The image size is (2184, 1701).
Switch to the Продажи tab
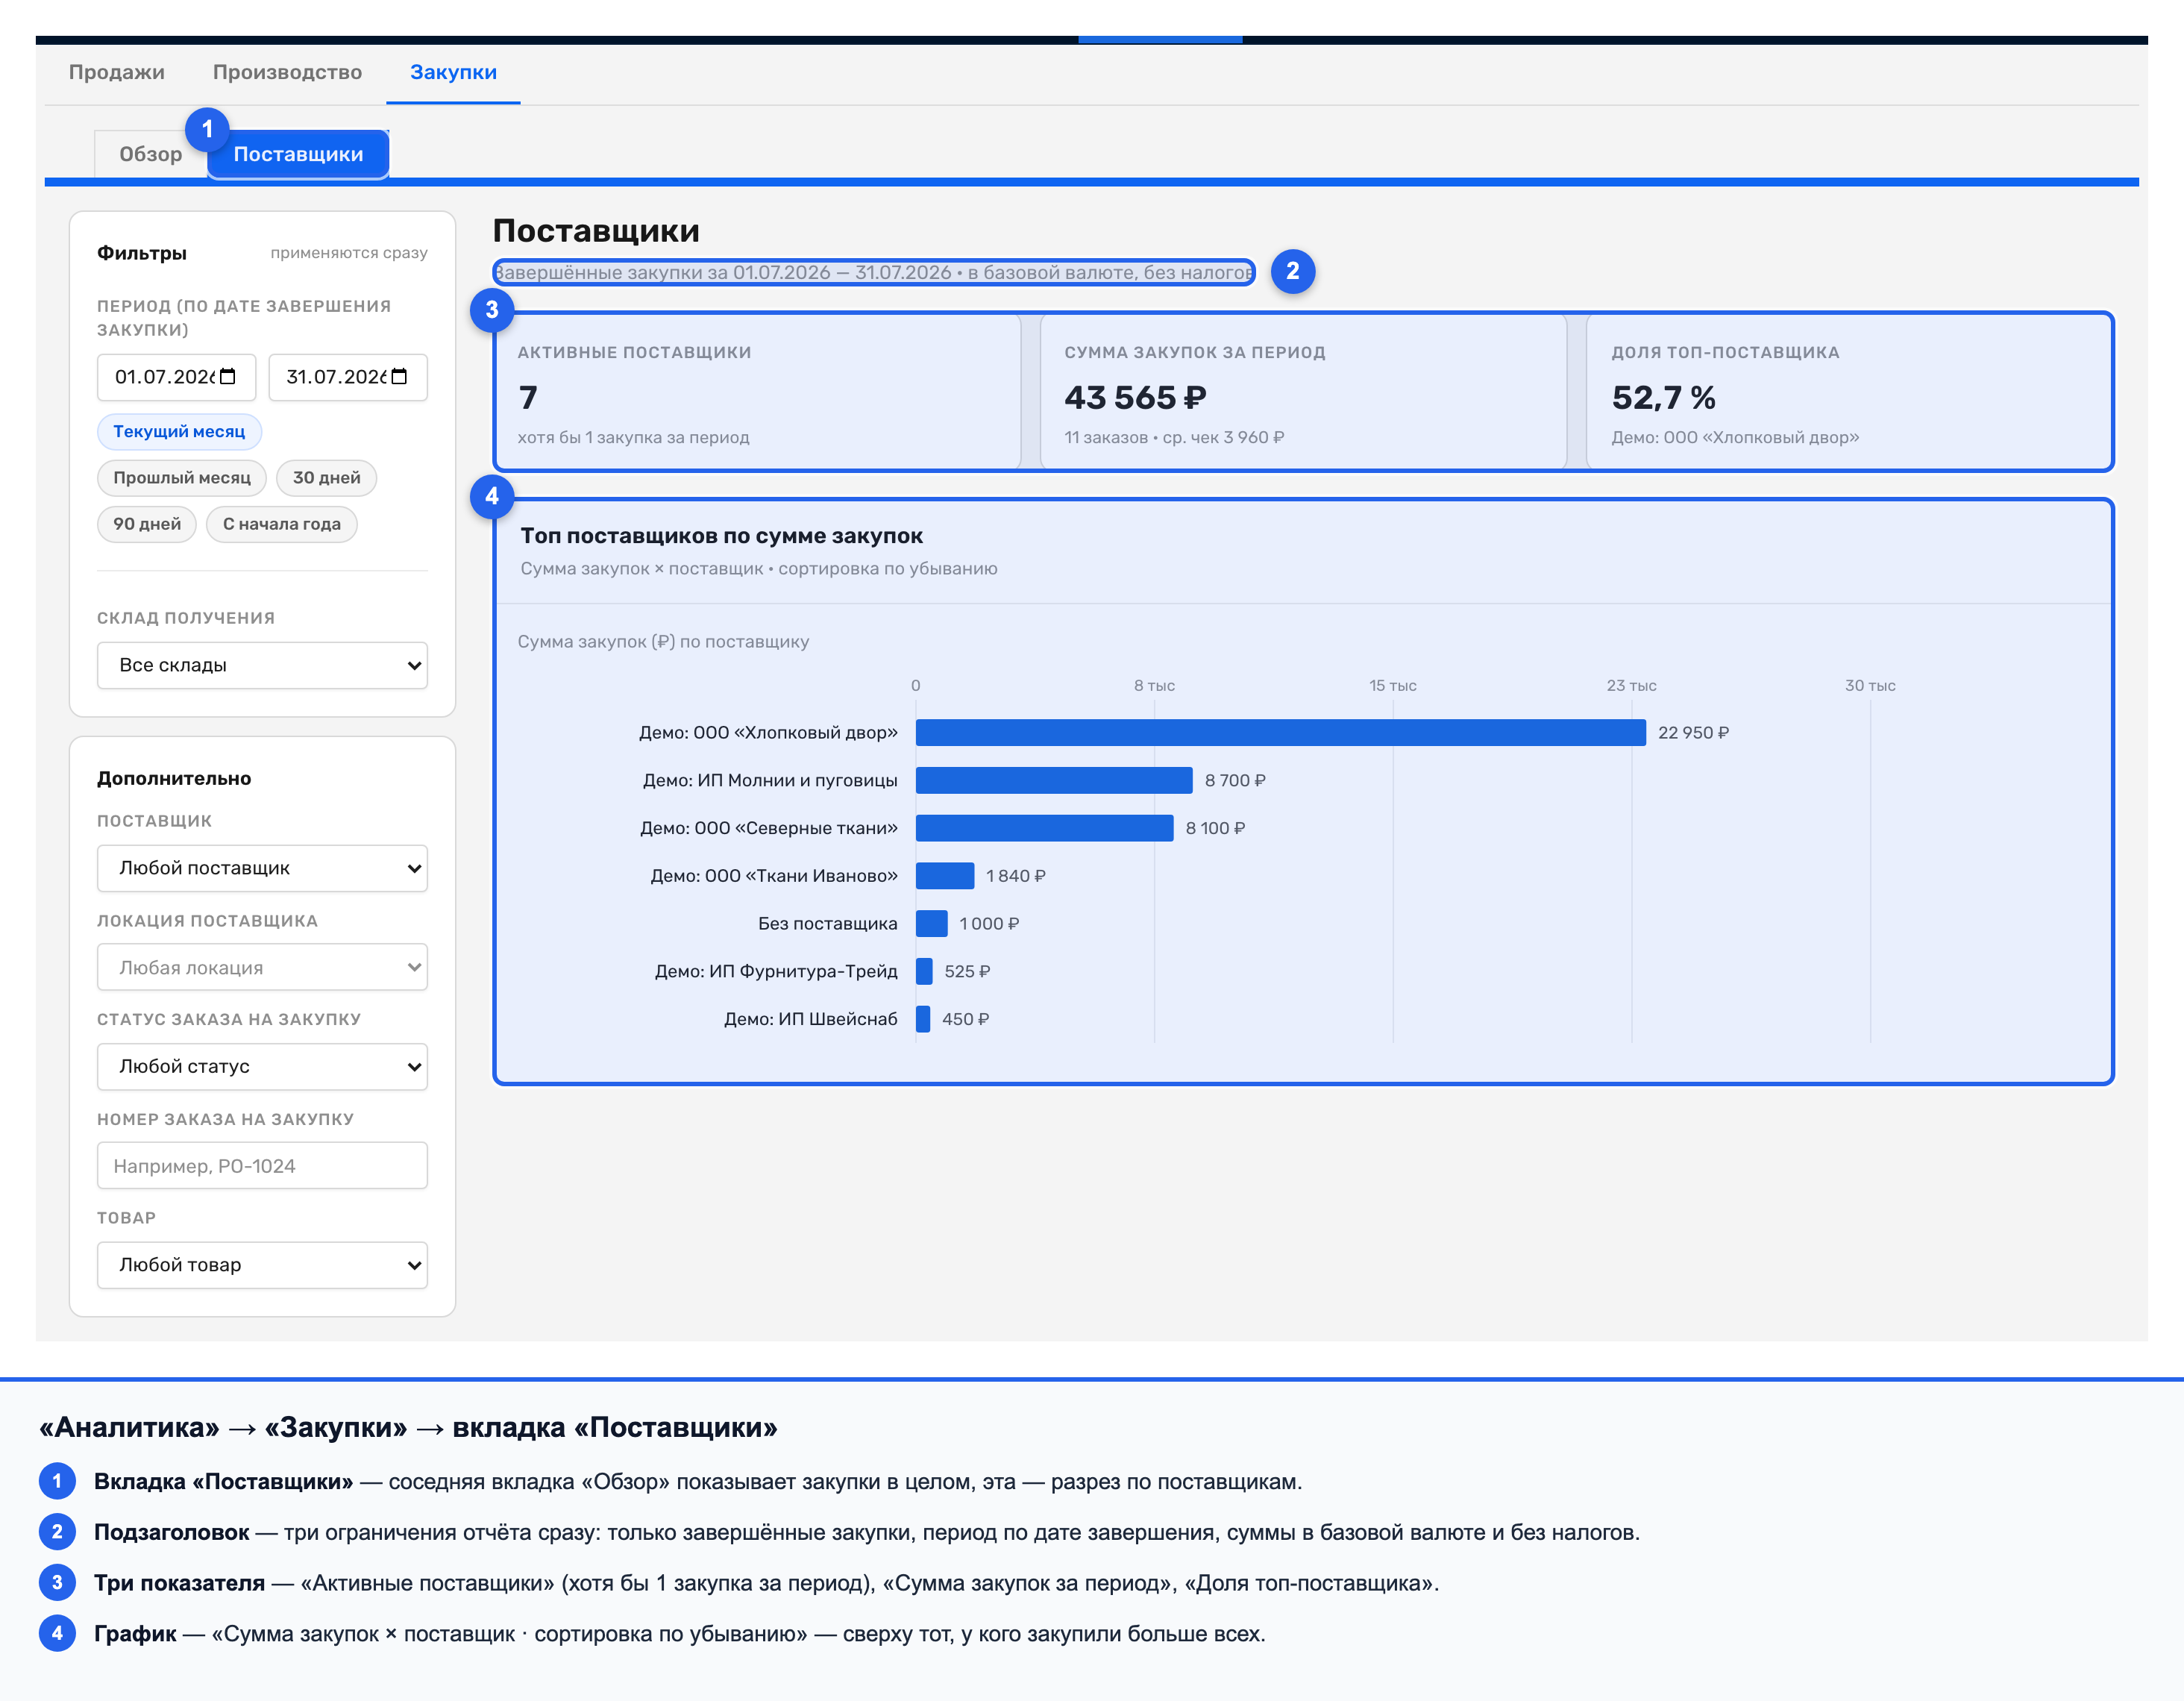pos(117,72)
